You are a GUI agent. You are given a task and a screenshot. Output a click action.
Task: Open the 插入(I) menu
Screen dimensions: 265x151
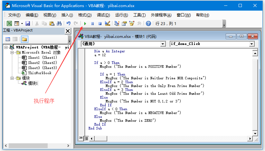(x=67, y=15)
